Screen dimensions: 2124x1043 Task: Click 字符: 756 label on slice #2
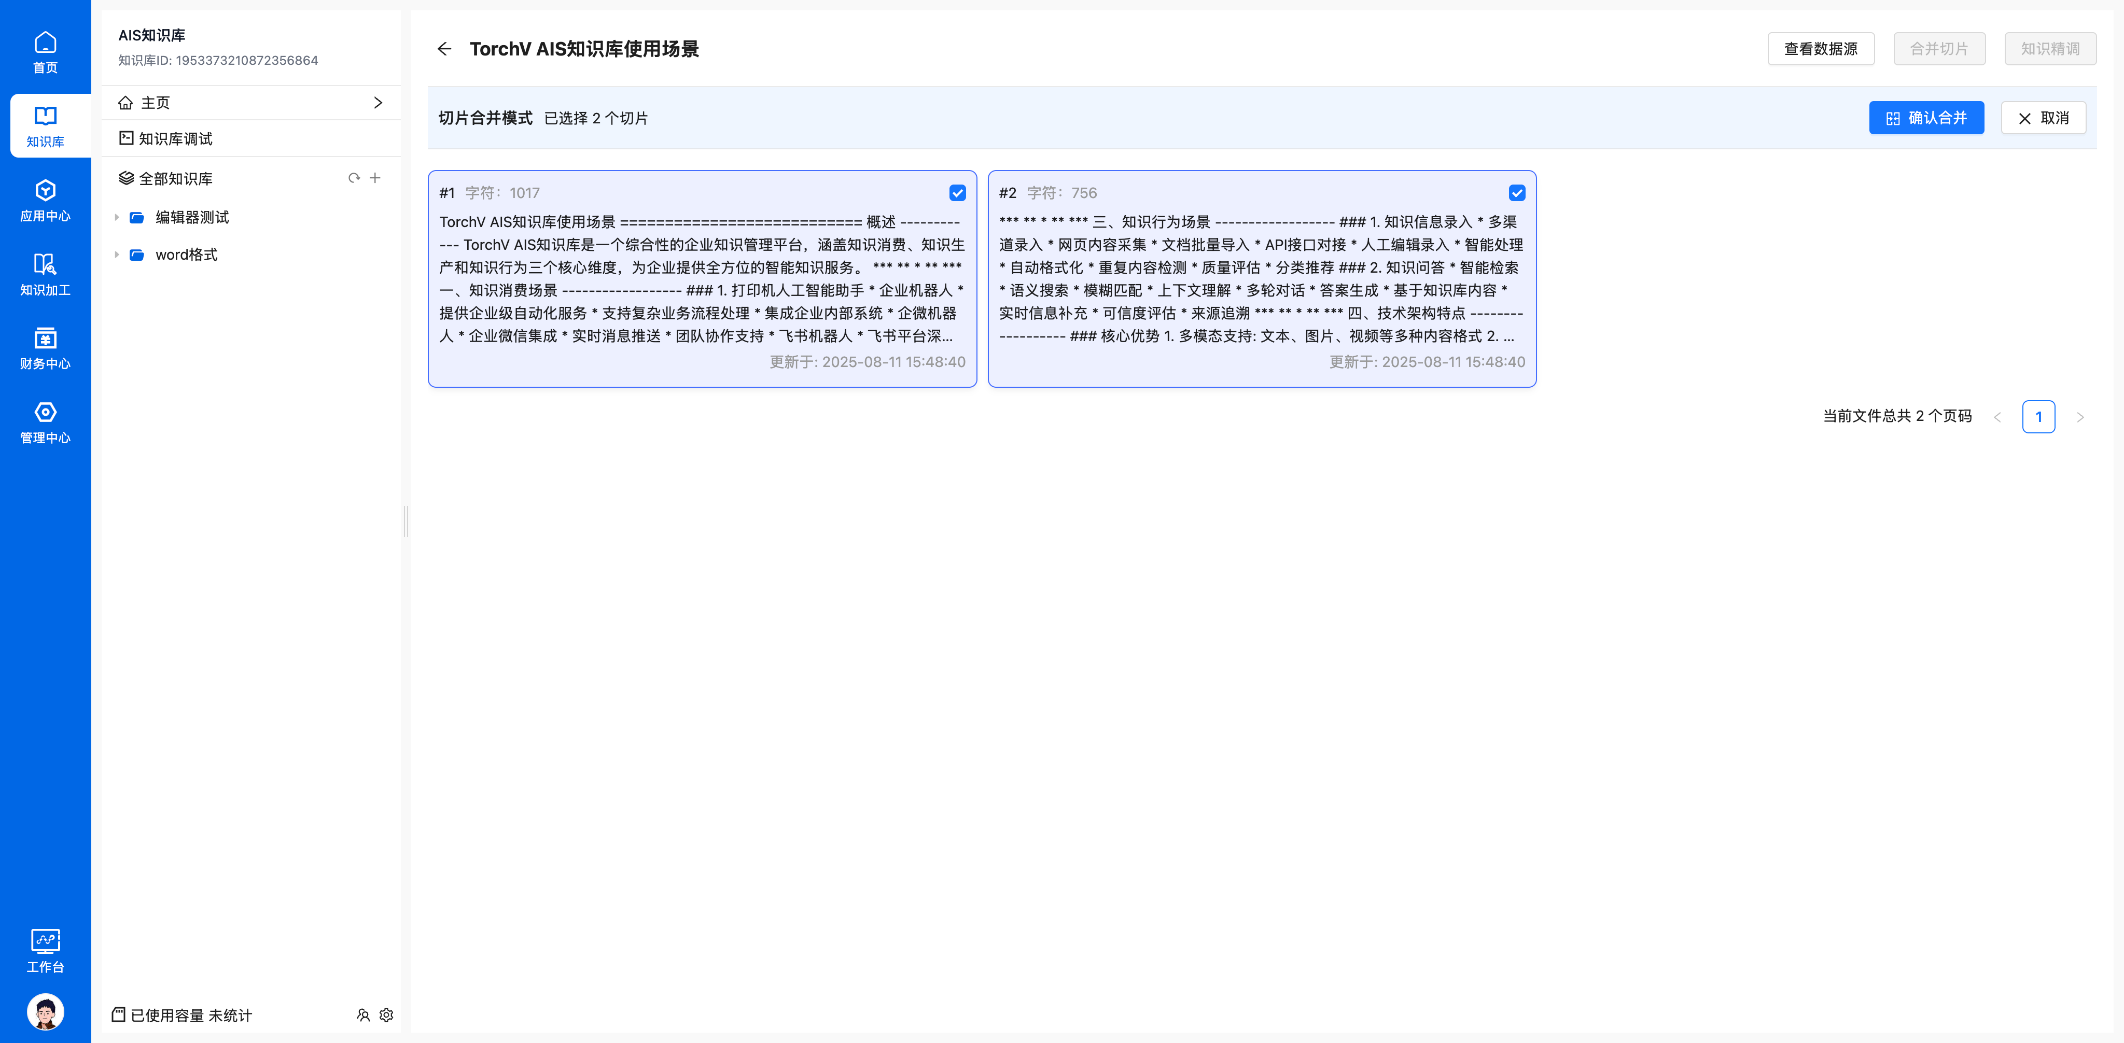click(x=1061, y=193)
